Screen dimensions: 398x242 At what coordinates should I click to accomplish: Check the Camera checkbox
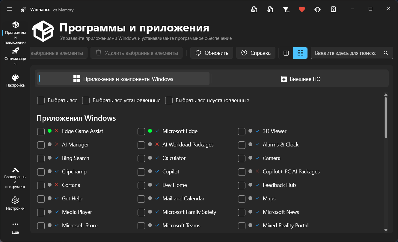pyautogui.click(x=242, y=158)
